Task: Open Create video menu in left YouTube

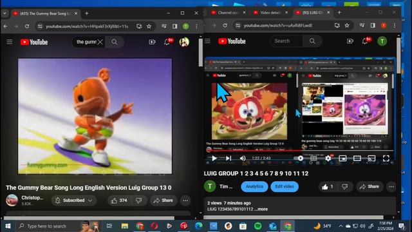Action: (152, 42)
